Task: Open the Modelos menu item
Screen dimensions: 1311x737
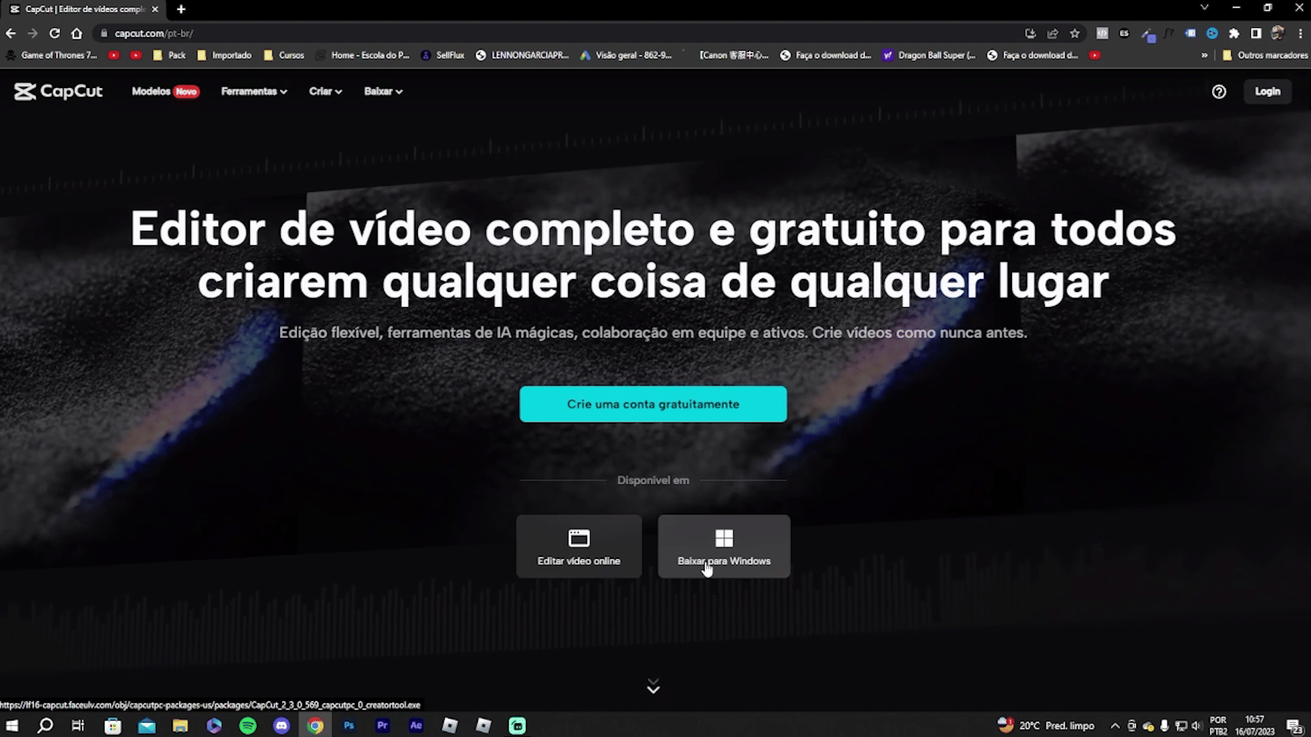Action: point(152,91)
